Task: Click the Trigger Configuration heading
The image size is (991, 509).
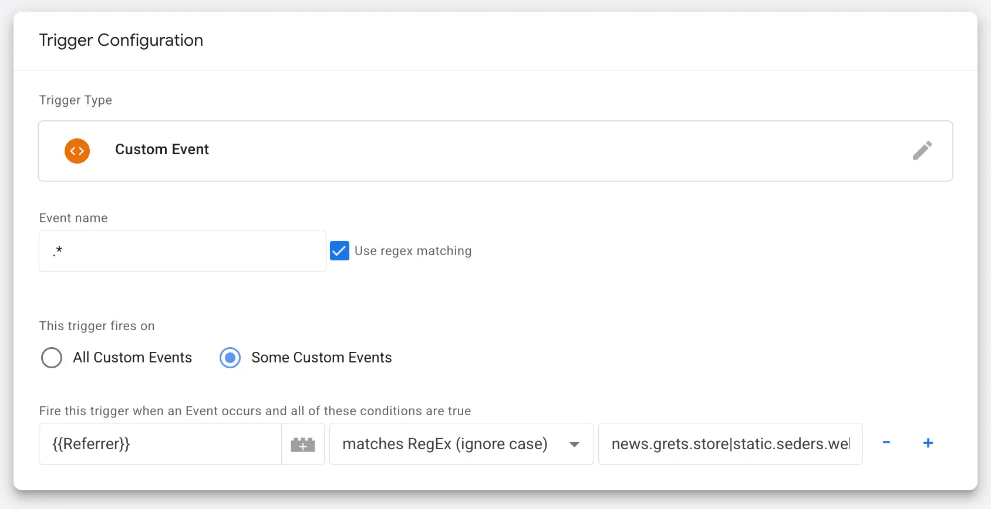Action: click(121, 40)
